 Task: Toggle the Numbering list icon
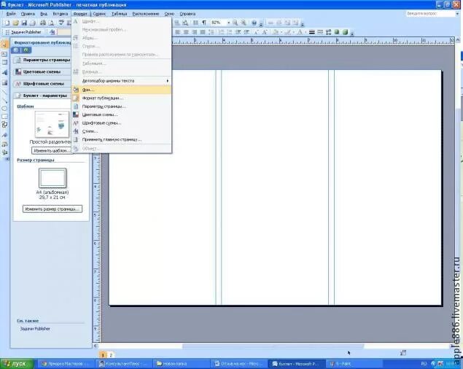[221, 32]
